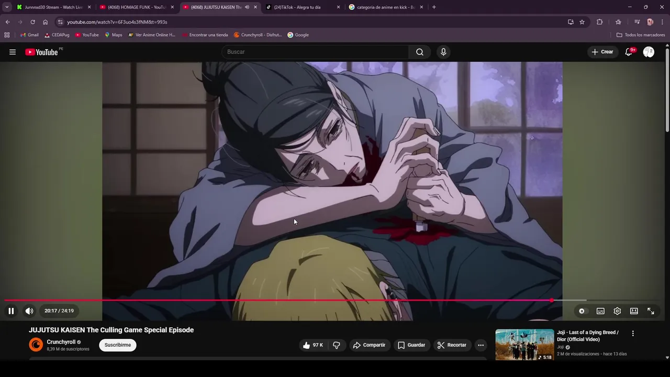Bookmark this page with the star

point(582,22)
